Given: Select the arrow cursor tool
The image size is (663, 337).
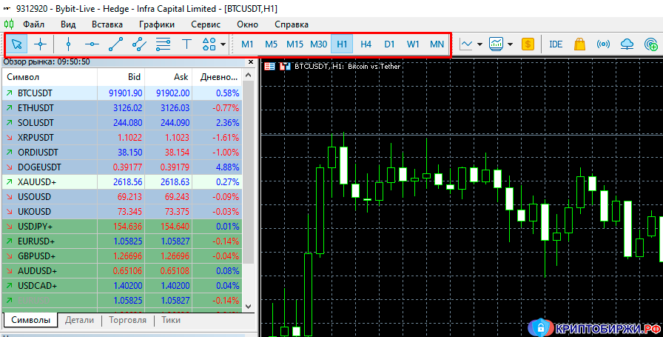Looking at the screenshot, I should [17, 44].
